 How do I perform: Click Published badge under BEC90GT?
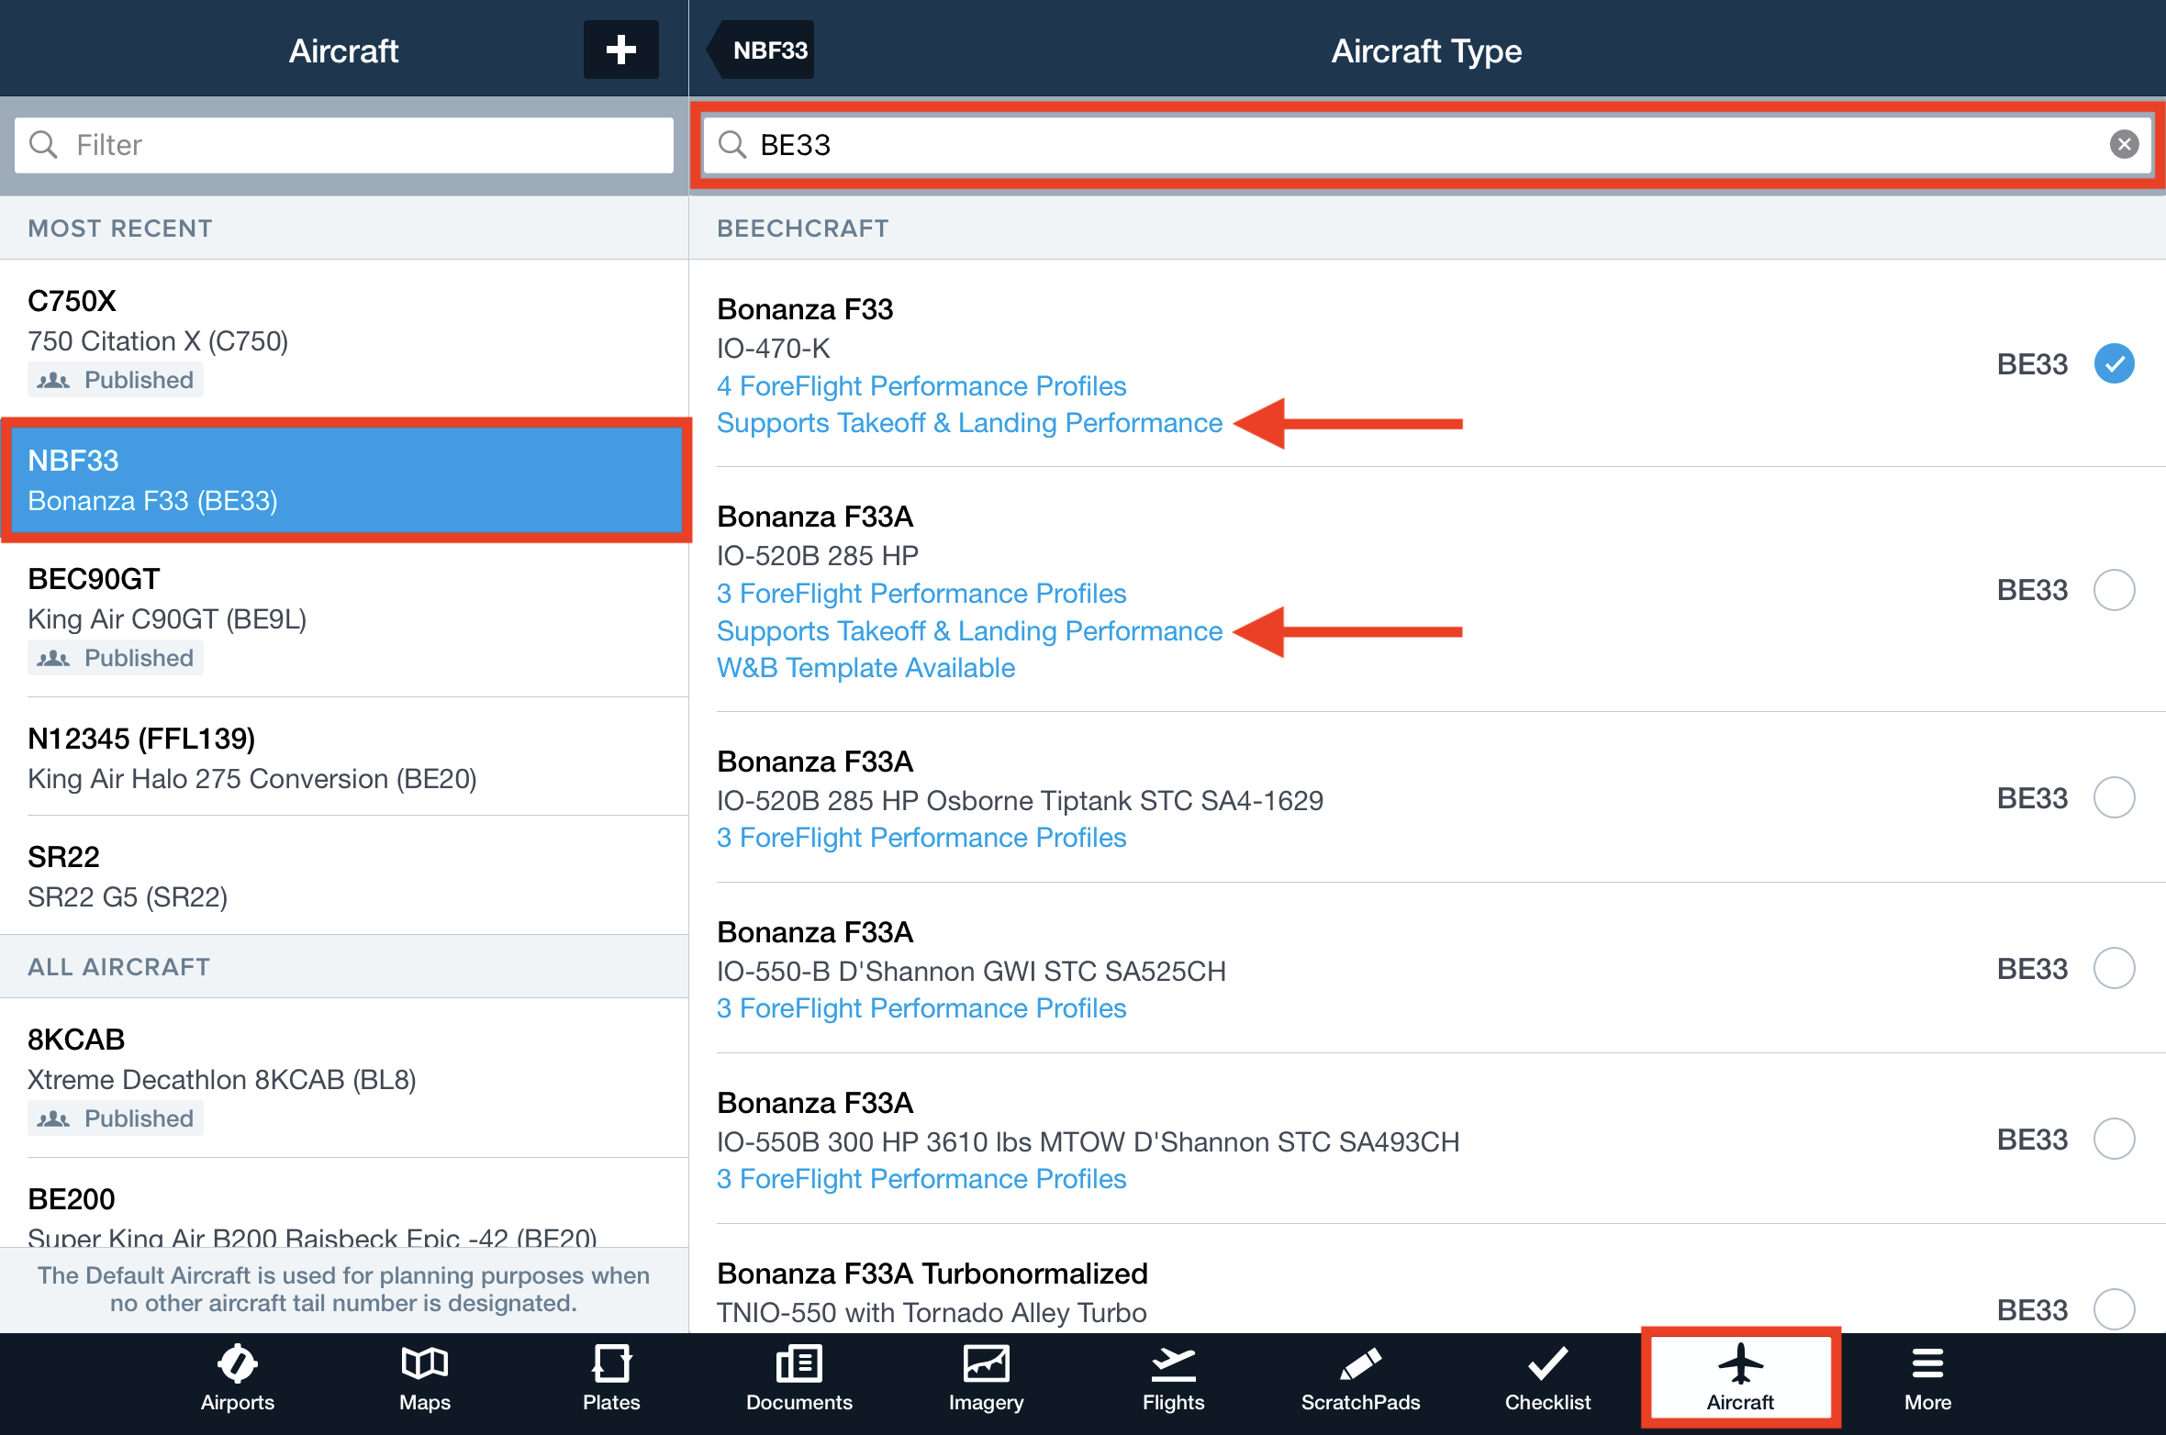[x=116, y=658]
